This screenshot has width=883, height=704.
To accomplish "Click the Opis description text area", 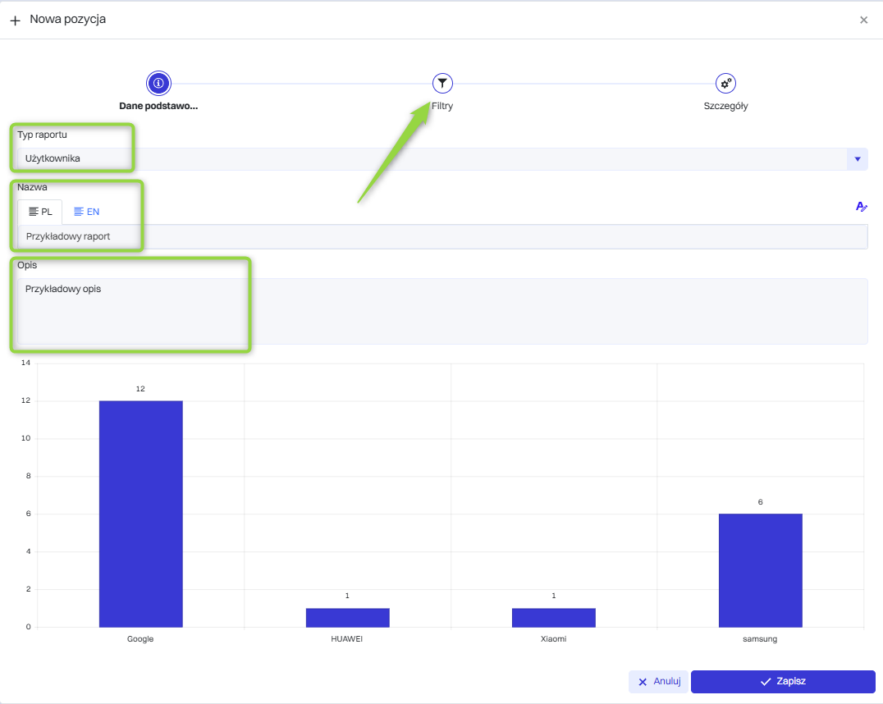I will 441,311.
